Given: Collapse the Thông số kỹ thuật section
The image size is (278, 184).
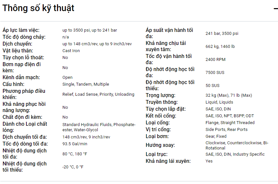Looking at the screenshot, I should pyautogui.click(x=275, y=8).
